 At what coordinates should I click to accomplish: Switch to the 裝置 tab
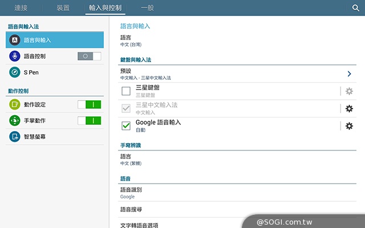coord(63,8)
